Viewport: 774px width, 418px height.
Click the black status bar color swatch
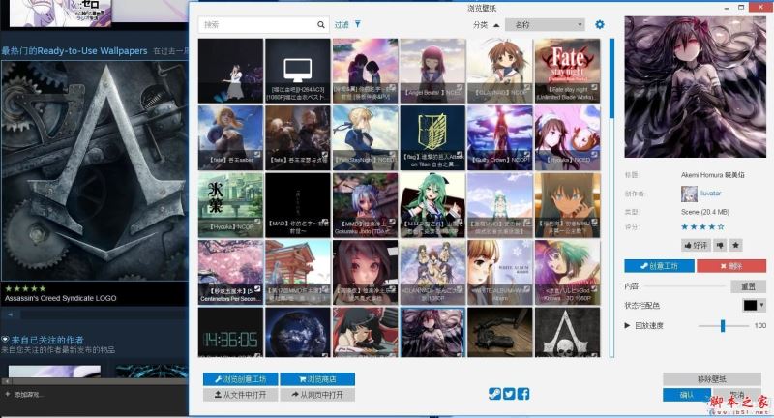click(750, 305)
